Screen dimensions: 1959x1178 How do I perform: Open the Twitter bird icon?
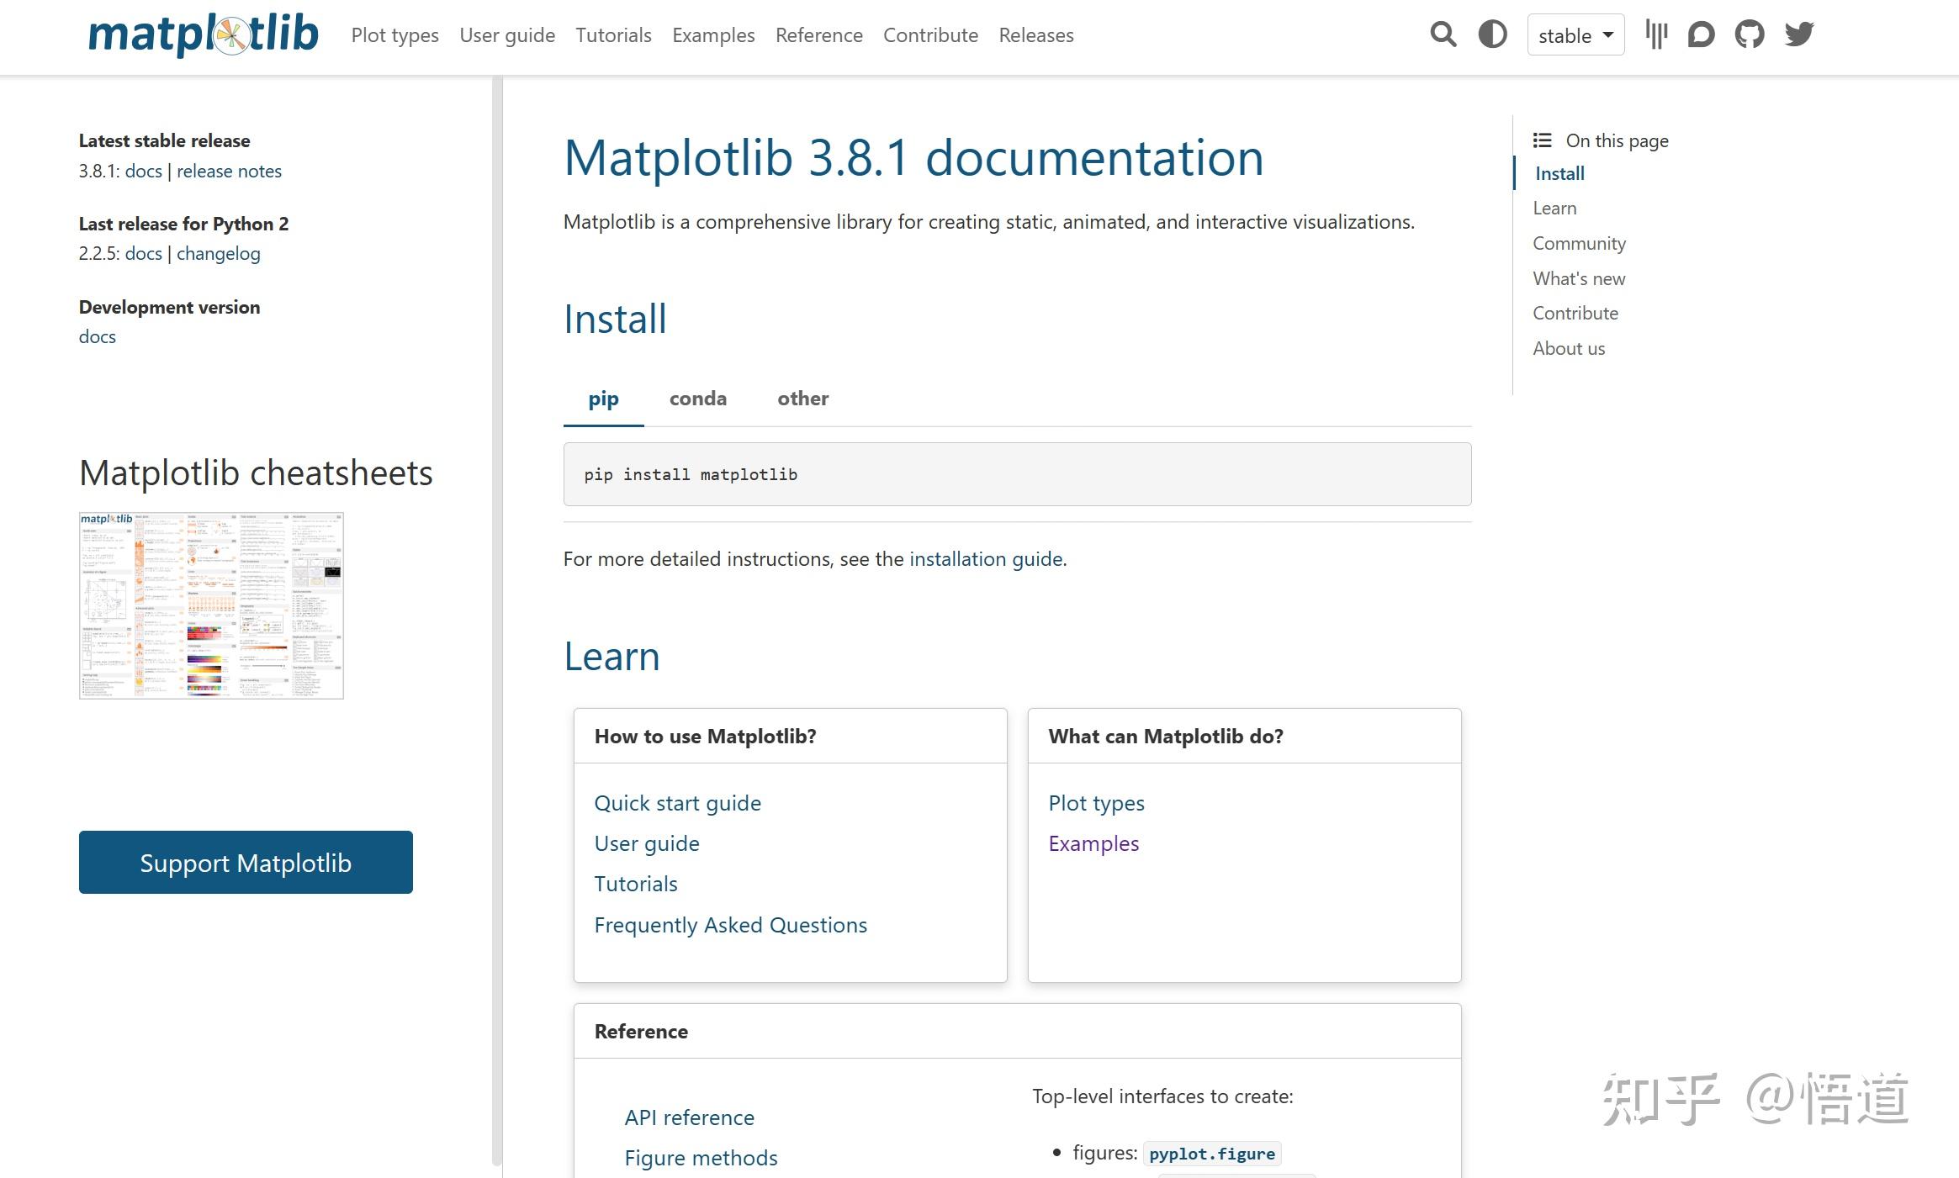click(x=1799, y=34)
